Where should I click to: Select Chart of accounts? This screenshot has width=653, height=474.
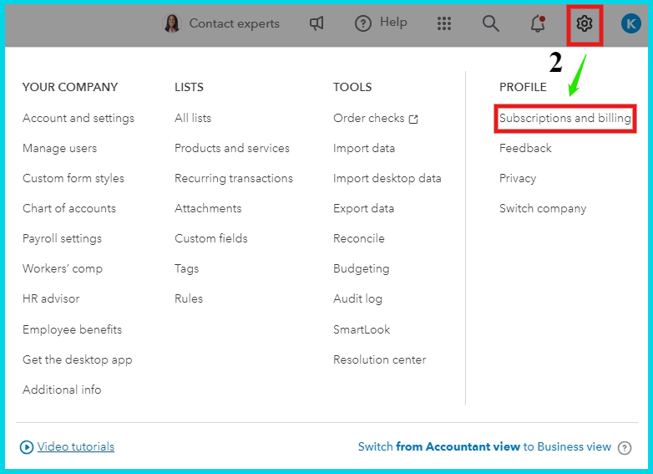coord(69,208)
